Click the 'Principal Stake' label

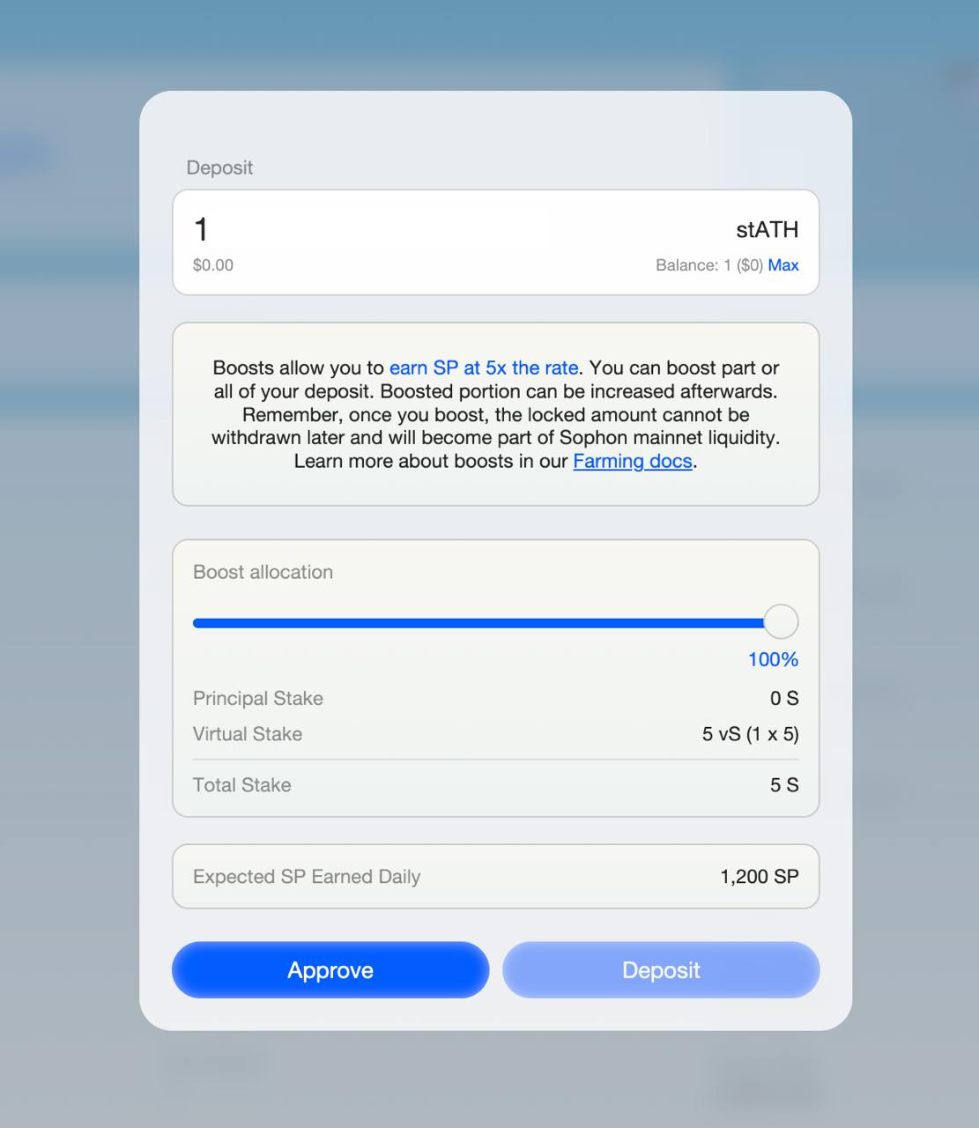point(258,699)
